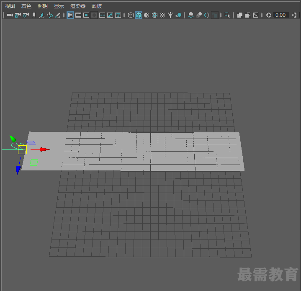Toggle the Safe Action icon

click(x=110, y=15)
